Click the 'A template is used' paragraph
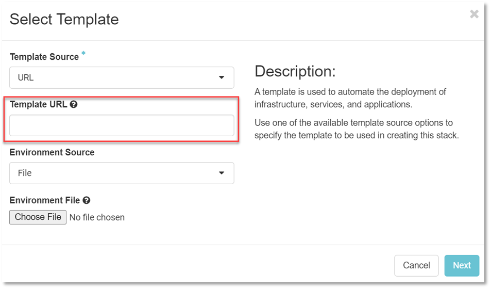 [350, 97]
